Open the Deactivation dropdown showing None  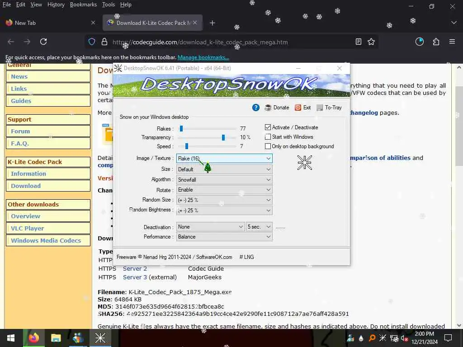tap(211, 227)
